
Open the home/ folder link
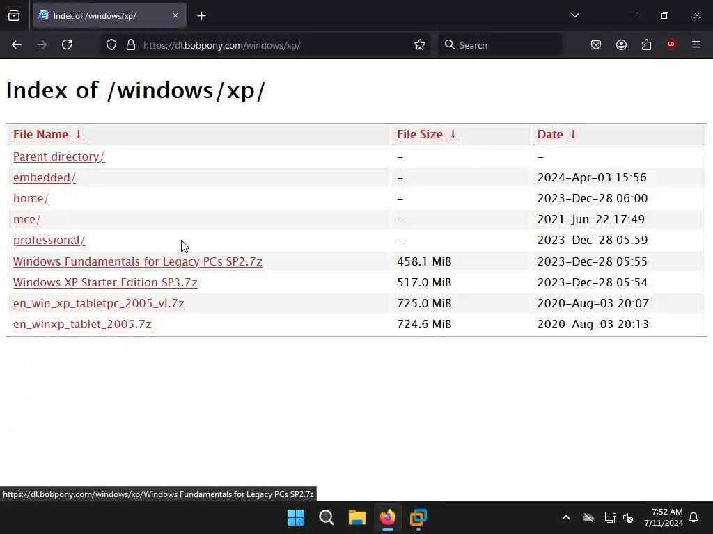click(31, 198)
